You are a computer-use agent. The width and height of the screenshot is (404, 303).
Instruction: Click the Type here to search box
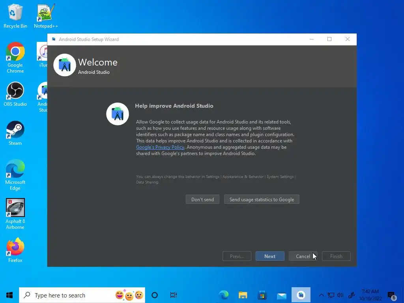pos(82,295)
